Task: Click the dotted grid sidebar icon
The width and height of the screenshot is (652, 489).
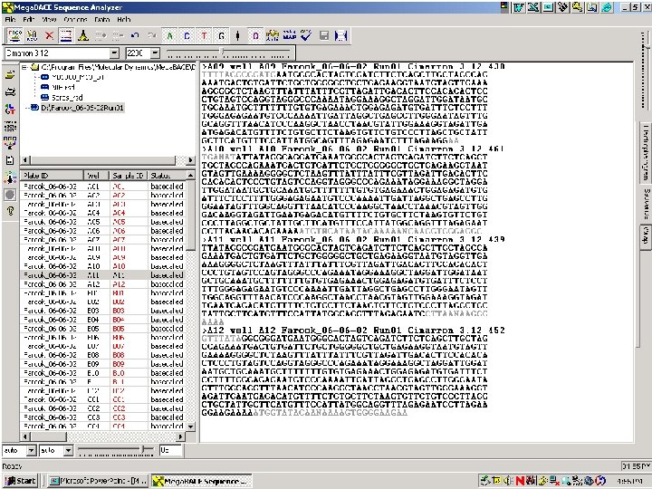Action: (x=10, y=126)
